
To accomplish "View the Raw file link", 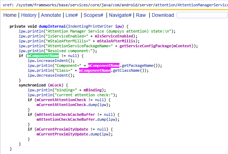I will point(141,15).
